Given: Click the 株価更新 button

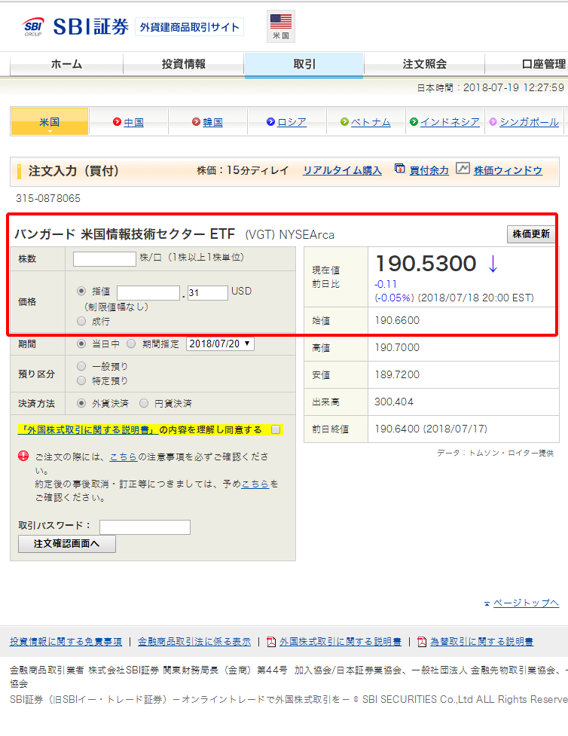Looking at the screenshot, I should [x=531, y=234].
